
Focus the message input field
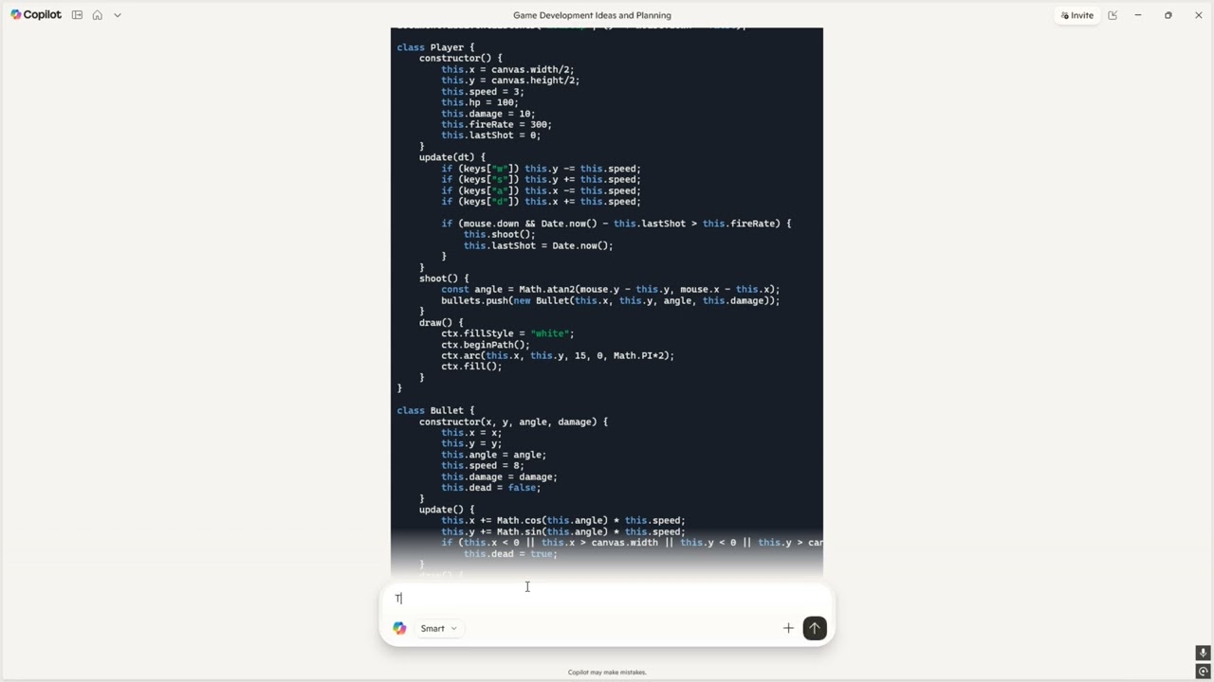click(607, 599)
